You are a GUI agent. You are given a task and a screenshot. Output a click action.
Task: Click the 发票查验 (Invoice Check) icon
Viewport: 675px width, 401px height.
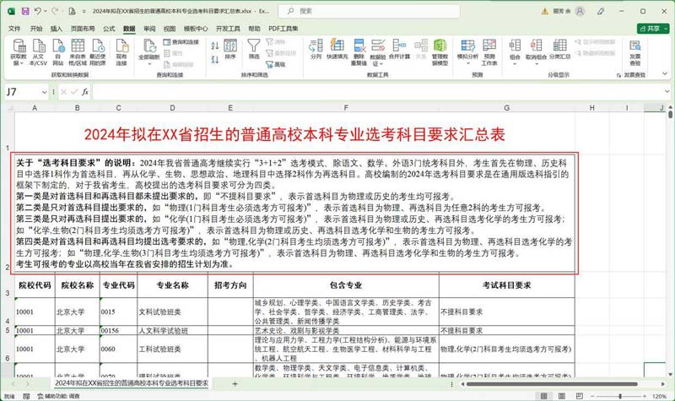tap(635, 46)
